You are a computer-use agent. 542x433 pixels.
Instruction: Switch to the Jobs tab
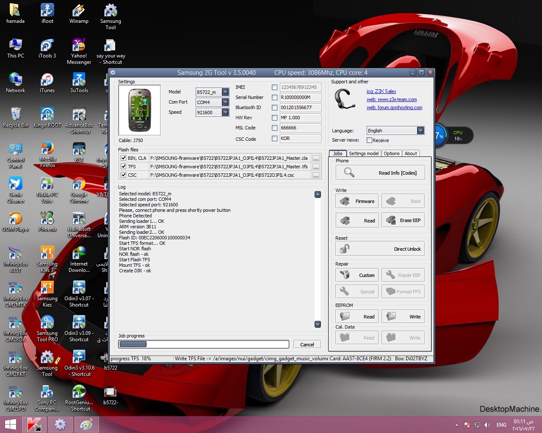(x=338, y=153)
